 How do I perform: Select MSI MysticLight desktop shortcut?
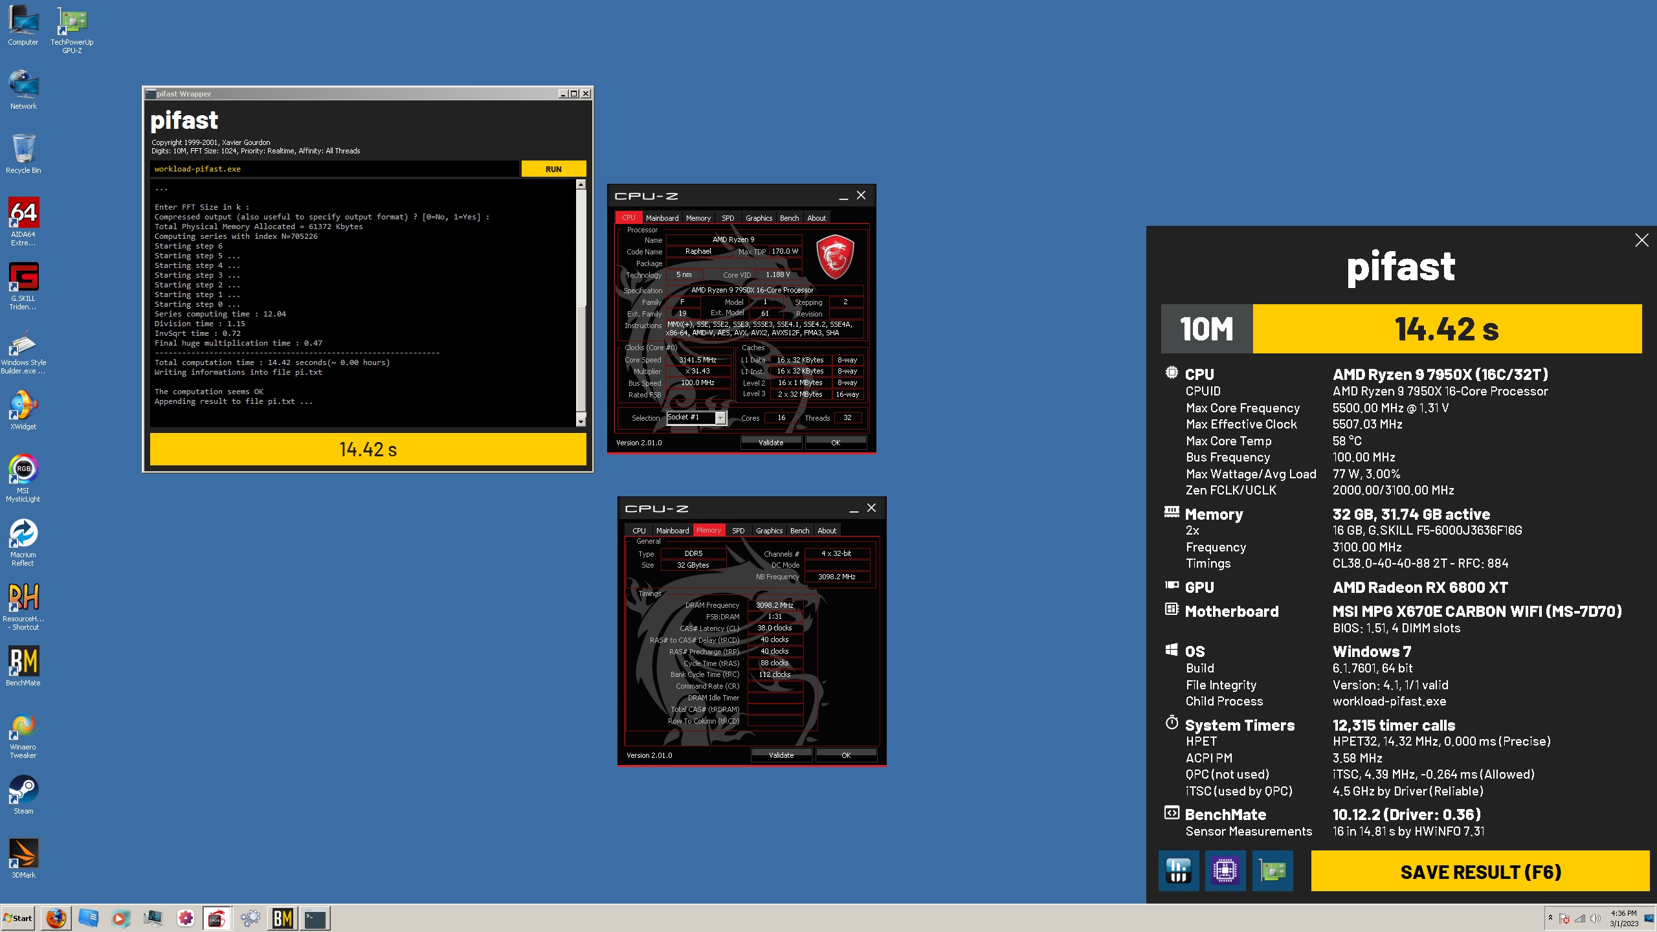(23, 478)
